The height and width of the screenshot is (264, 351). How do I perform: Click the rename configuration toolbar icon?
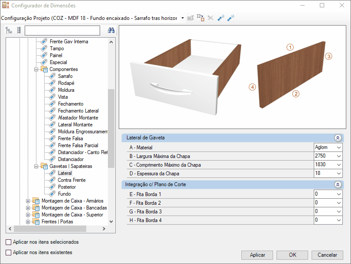click(x=190, y=18)
